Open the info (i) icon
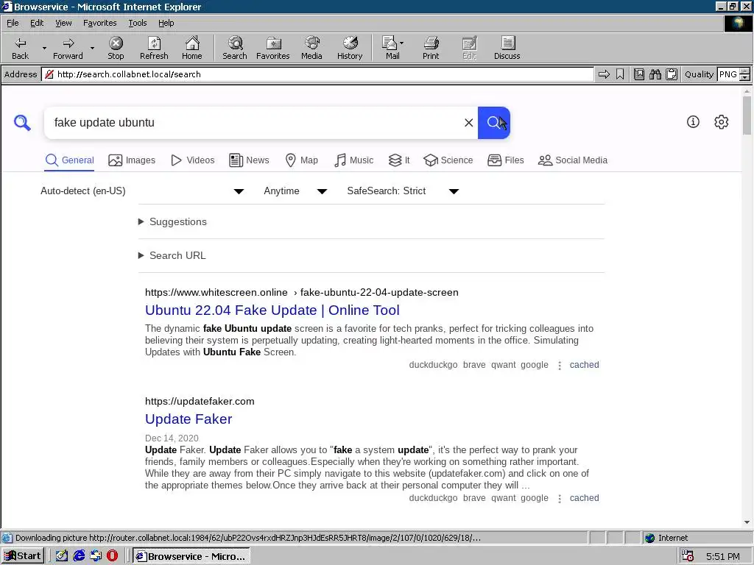The image size is (754, 565). [x=693, y=122]
